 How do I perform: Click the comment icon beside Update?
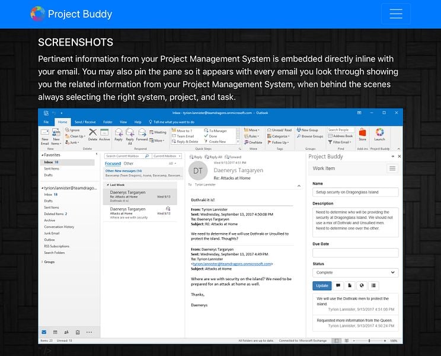(x=338, y=285)
